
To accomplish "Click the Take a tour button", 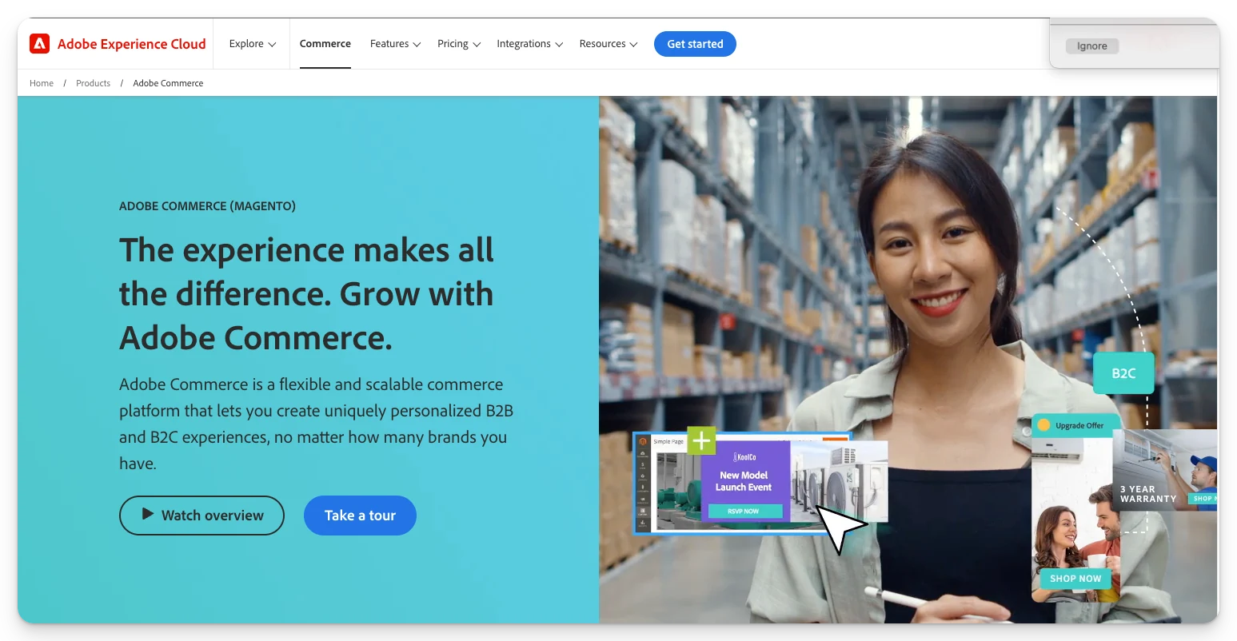I will tap(360, 516).
